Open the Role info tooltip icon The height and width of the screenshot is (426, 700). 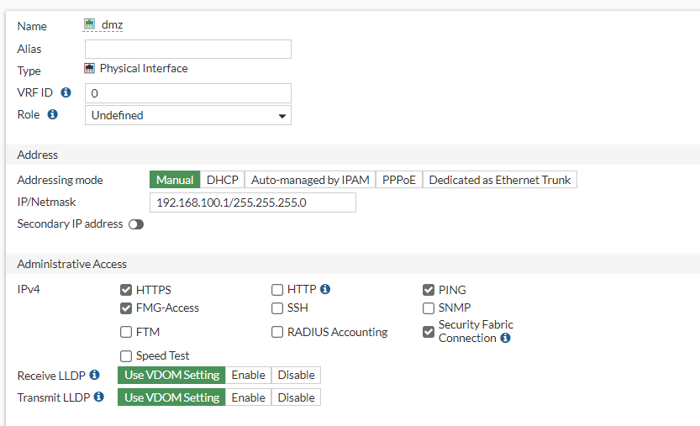click(53, 114)
